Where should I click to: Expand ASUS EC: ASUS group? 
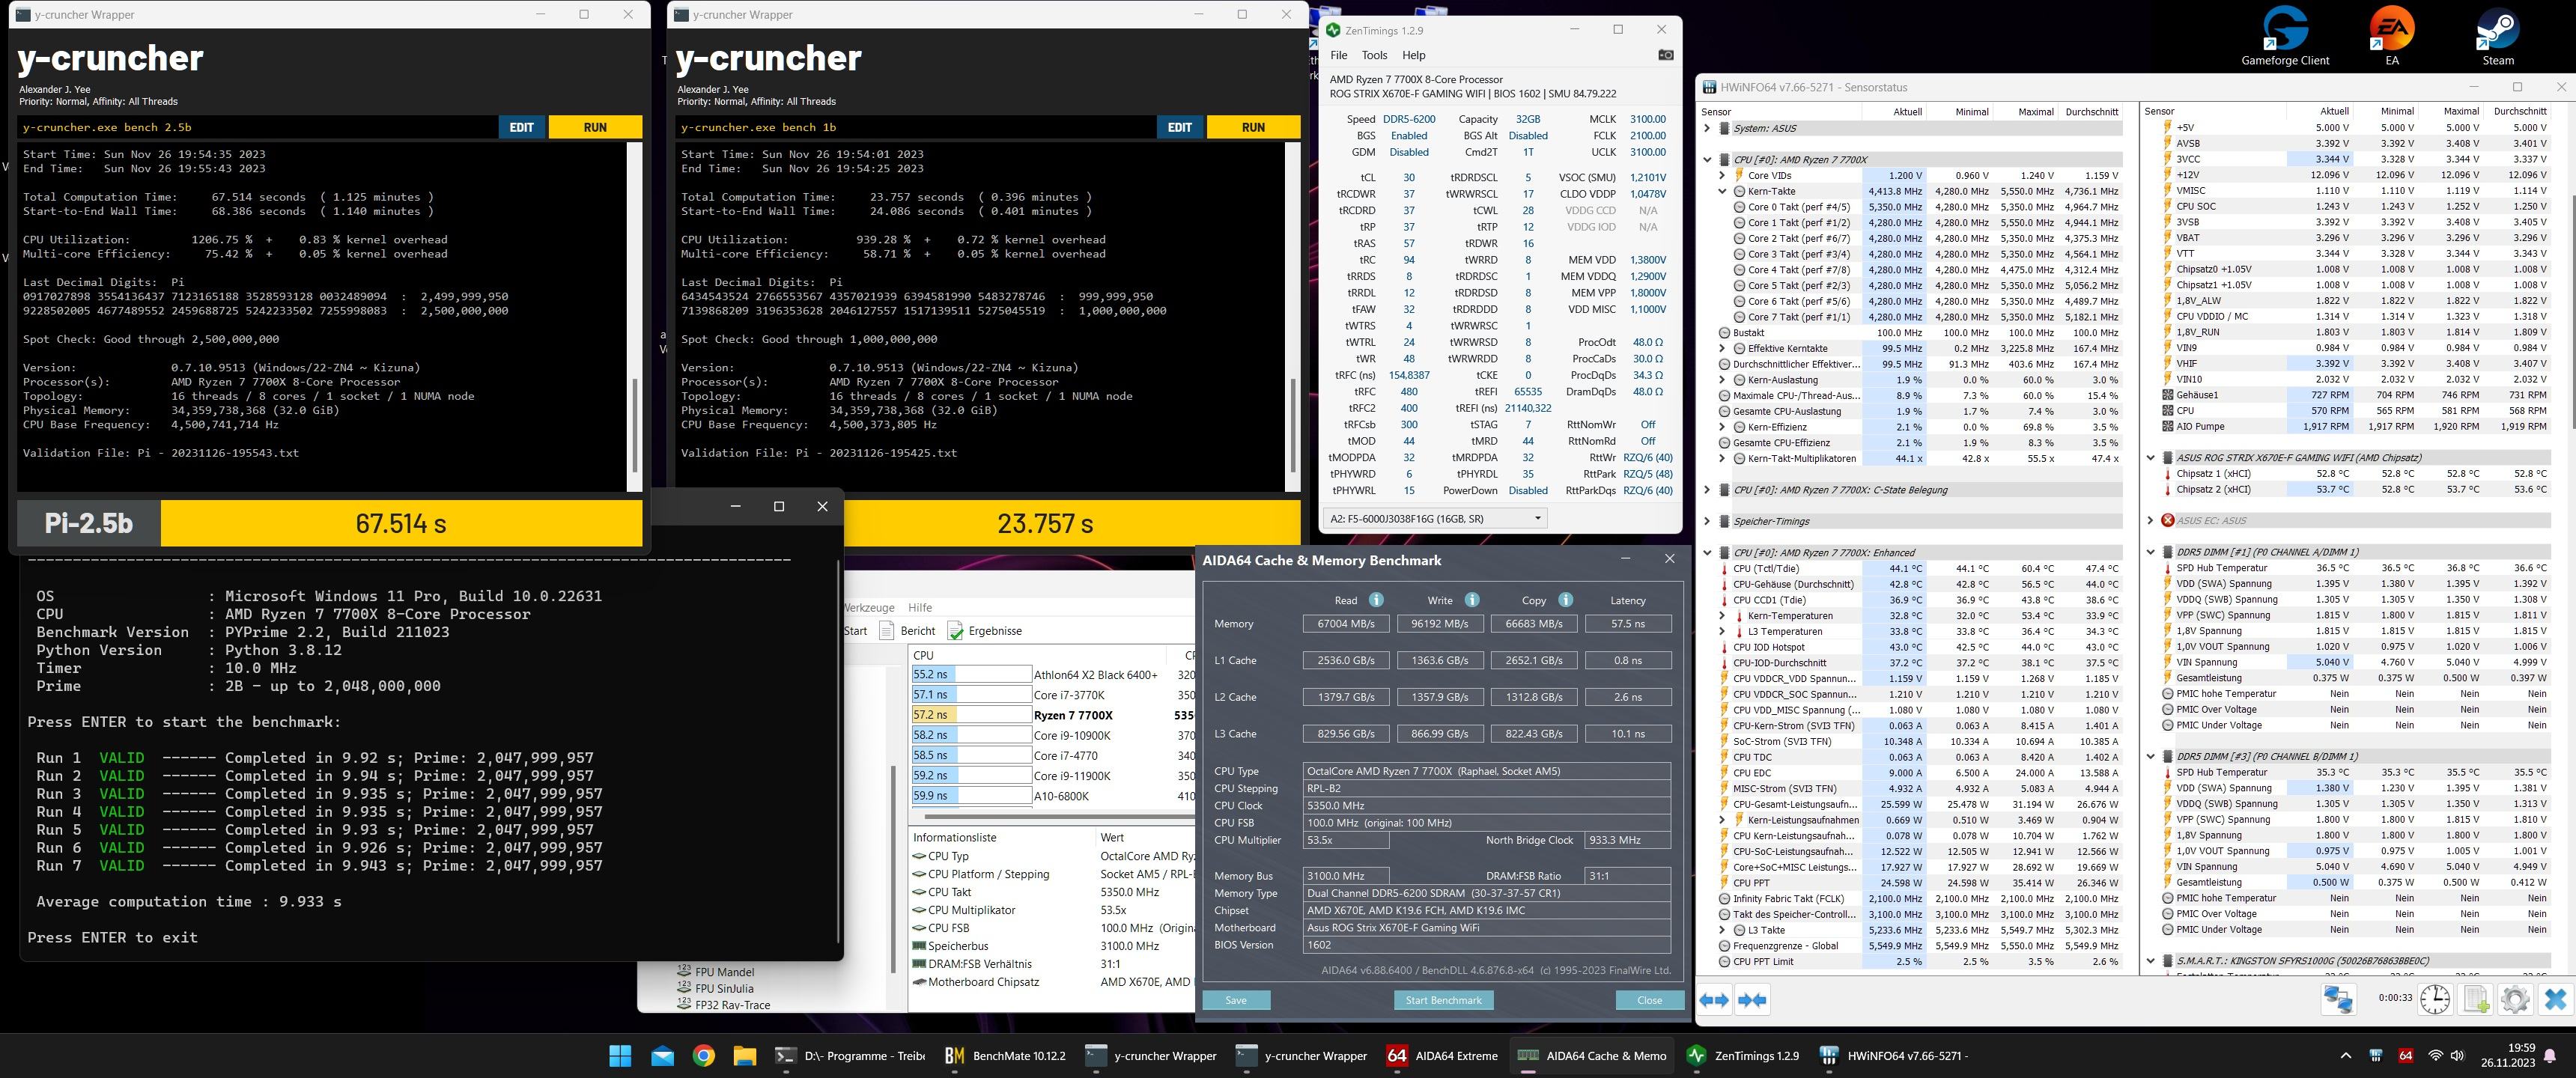[x=2151, y=520]
